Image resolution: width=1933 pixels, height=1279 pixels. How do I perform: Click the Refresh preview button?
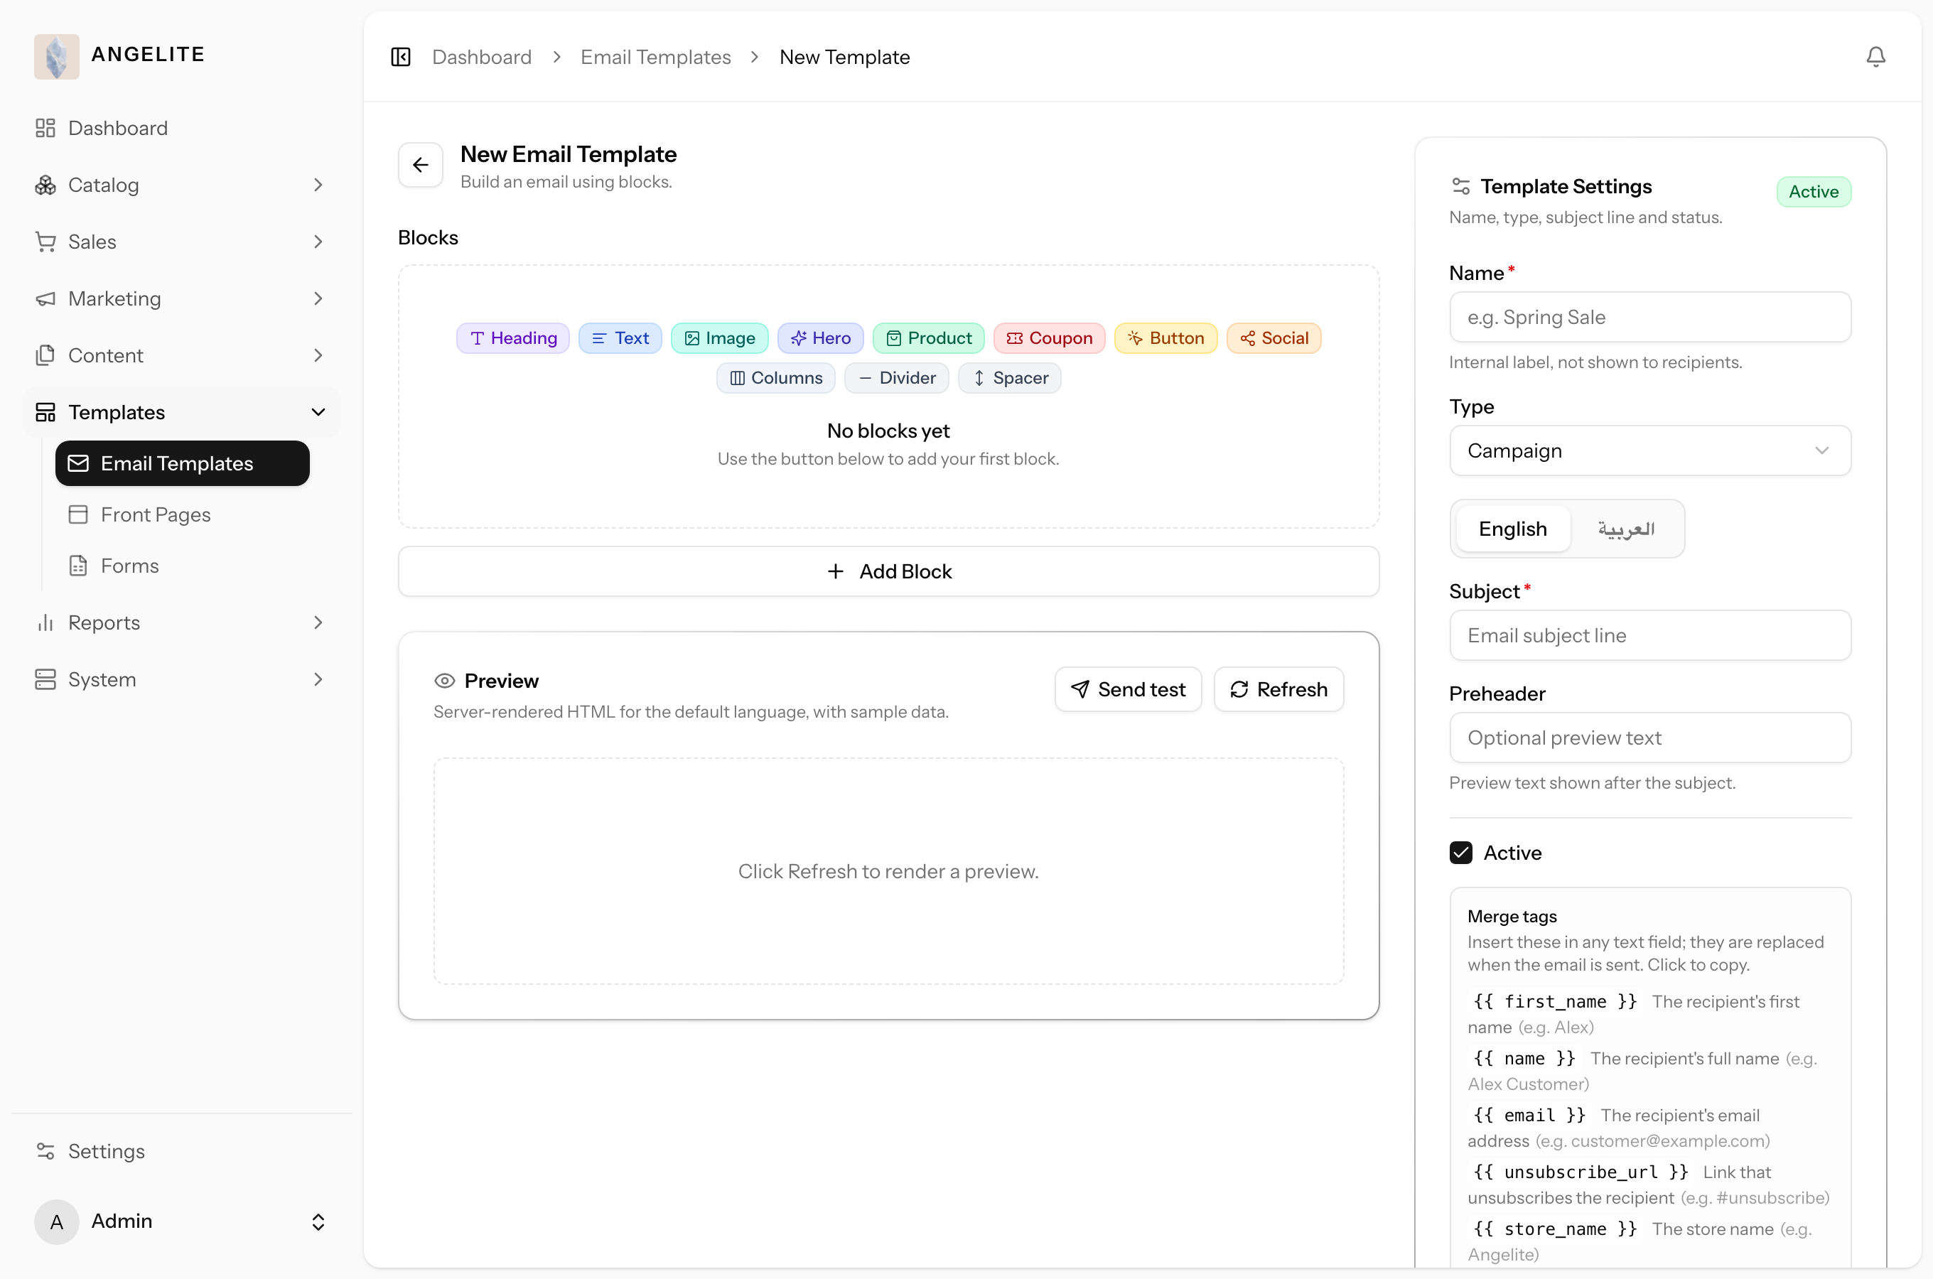(1278, 690)
